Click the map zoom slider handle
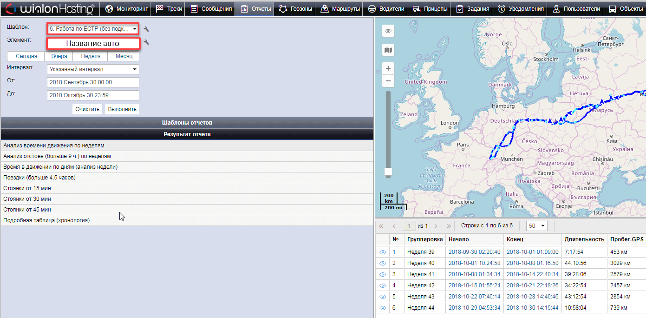Image resolution: width=646 pixels, height=318 pixels. [388, 172]
